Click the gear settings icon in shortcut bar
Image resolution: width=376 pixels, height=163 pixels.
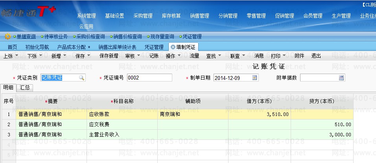7,36
